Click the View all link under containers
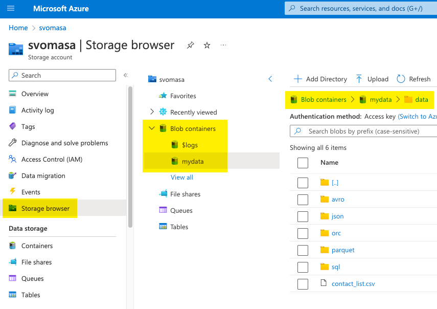 click(x=182, y=177)
